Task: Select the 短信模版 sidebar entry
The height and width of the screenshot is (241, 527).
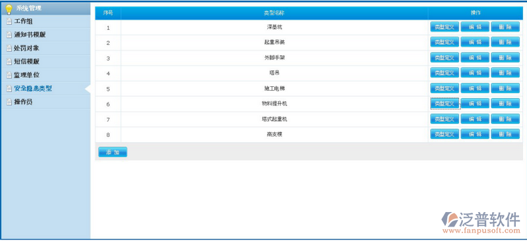Action: click(x=45, y=62)
